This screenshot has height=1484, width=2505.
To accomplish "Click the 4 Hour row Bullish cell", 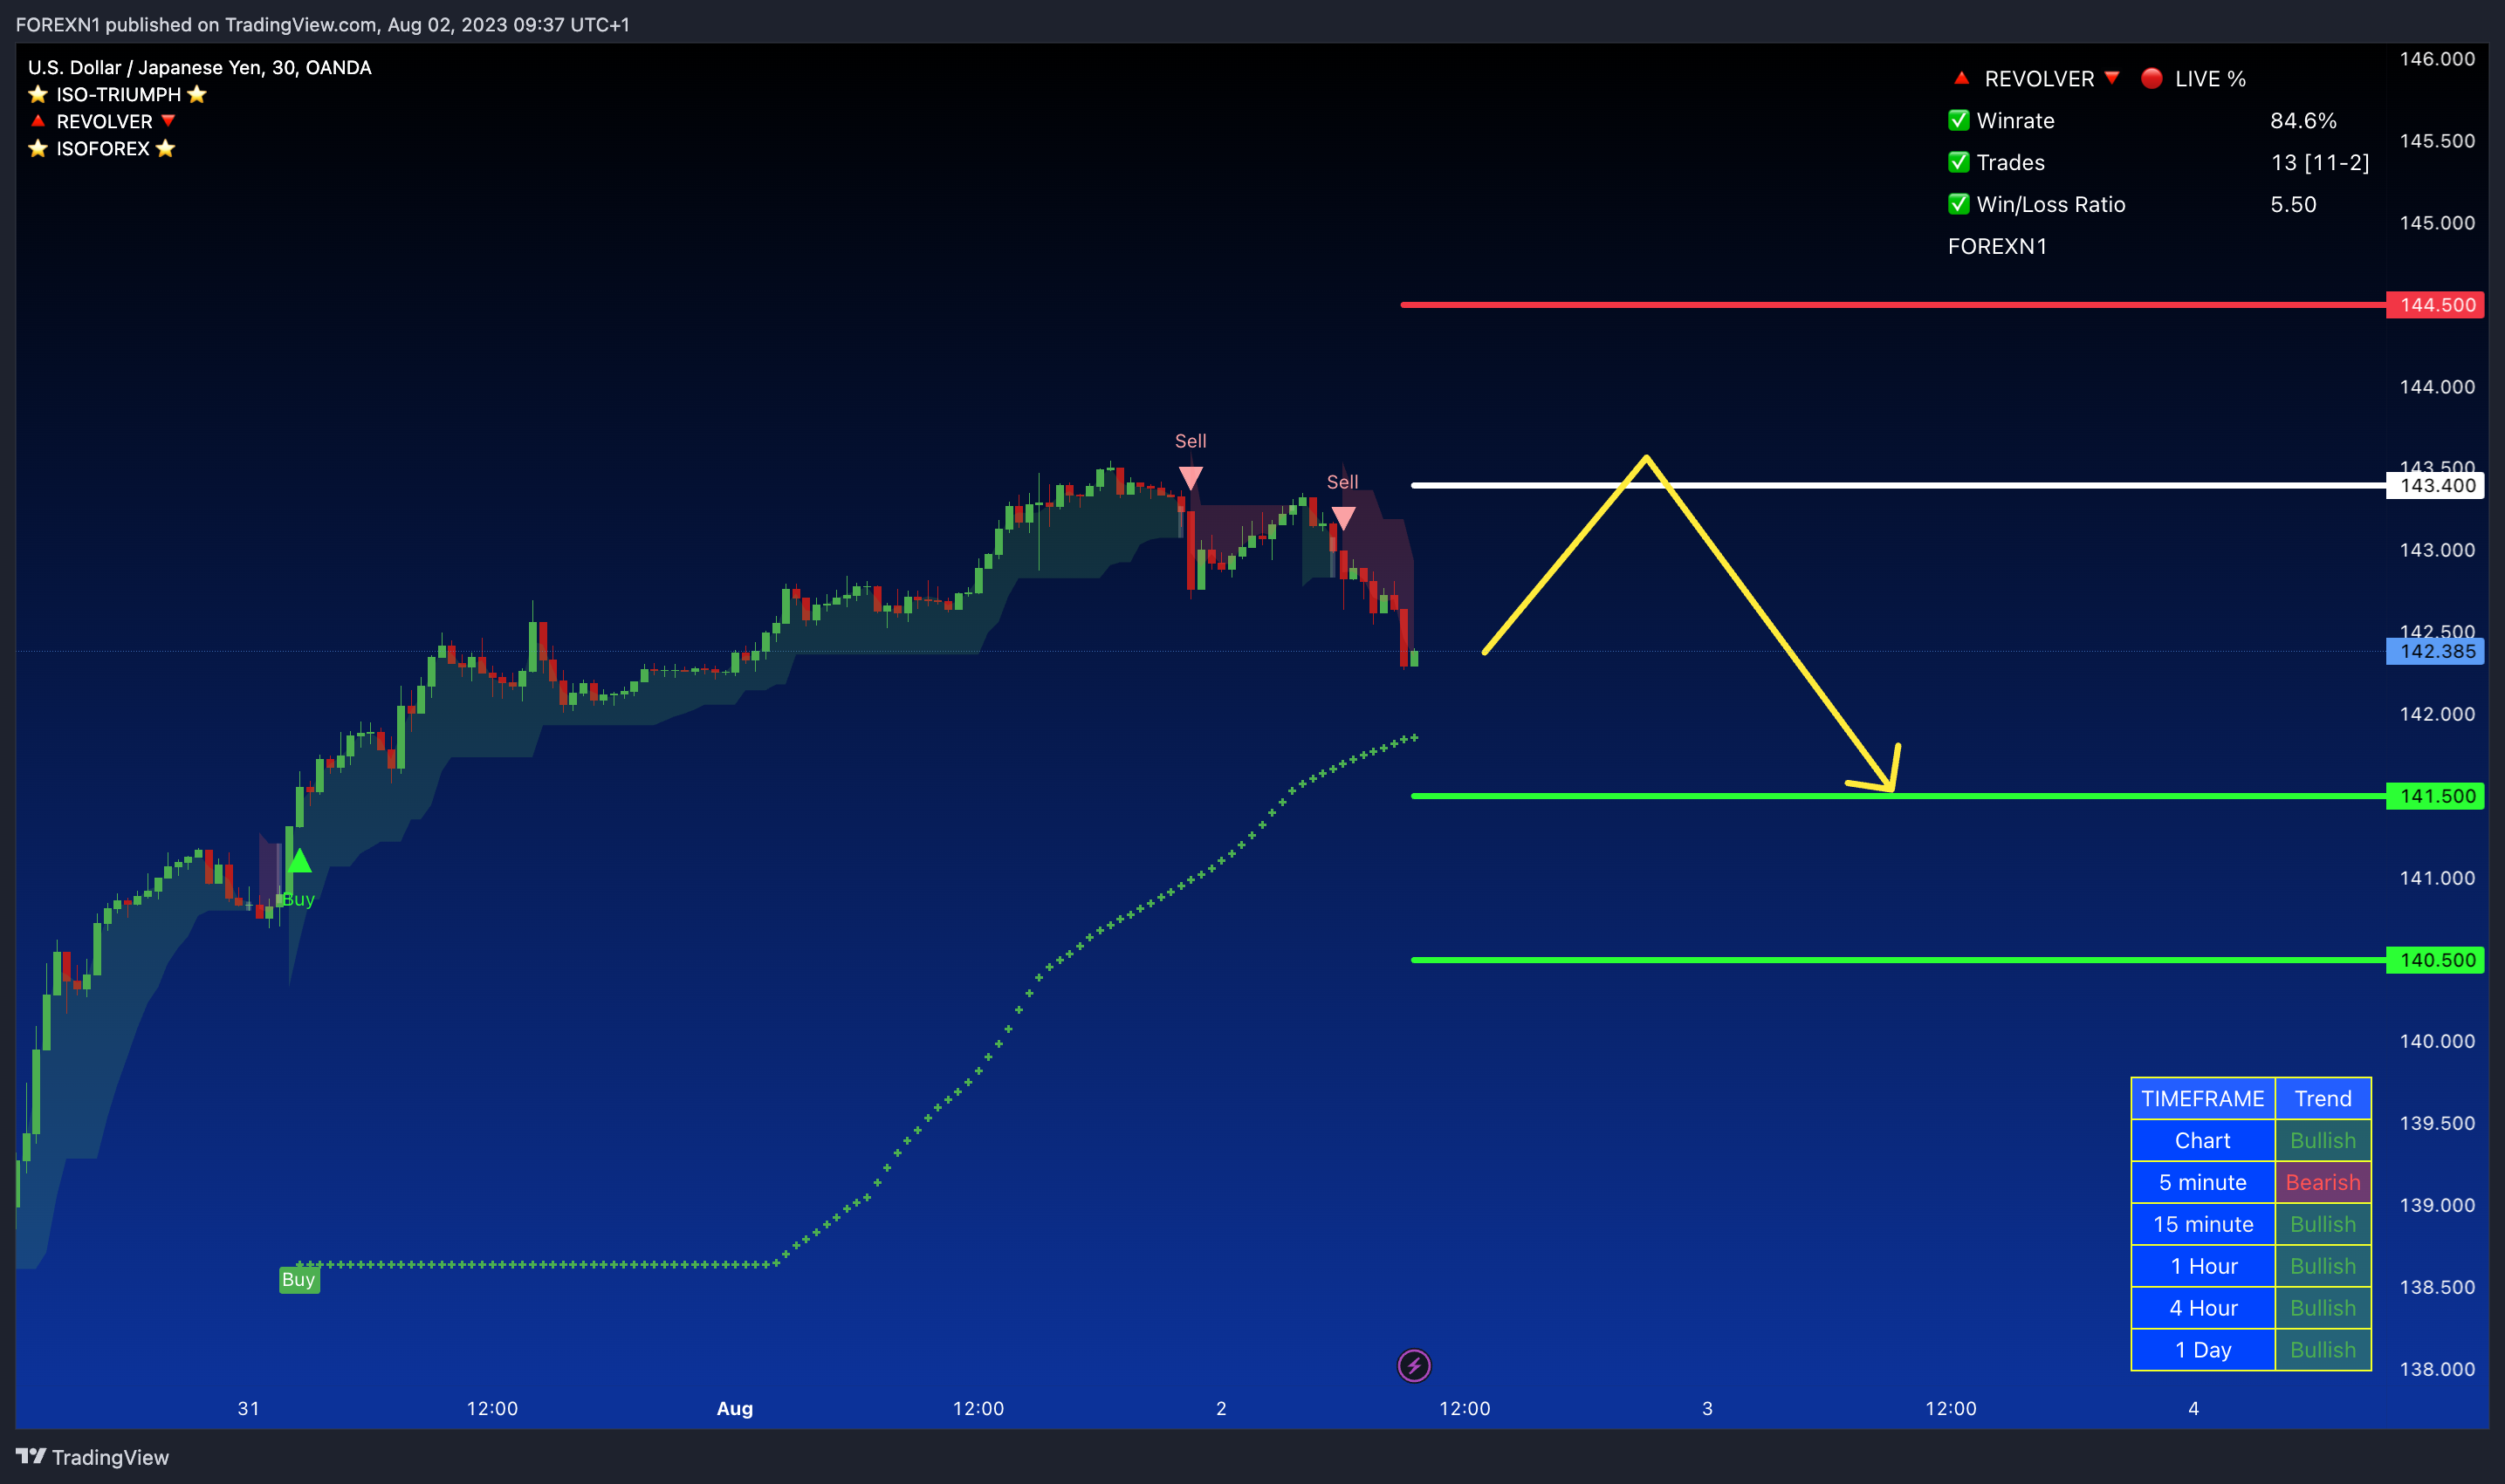I will (x=2323, y=1308).
